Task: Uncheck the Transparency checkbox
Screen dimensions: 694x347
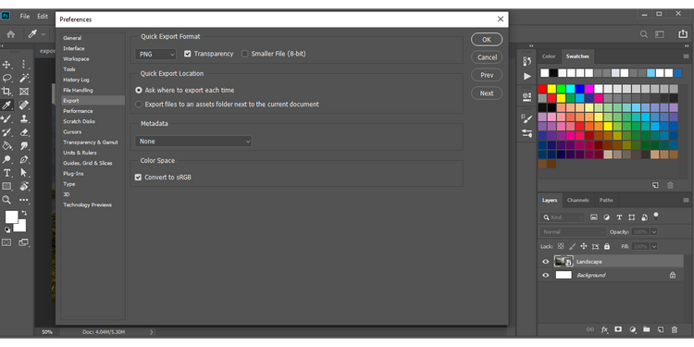Action: (188, 54)
